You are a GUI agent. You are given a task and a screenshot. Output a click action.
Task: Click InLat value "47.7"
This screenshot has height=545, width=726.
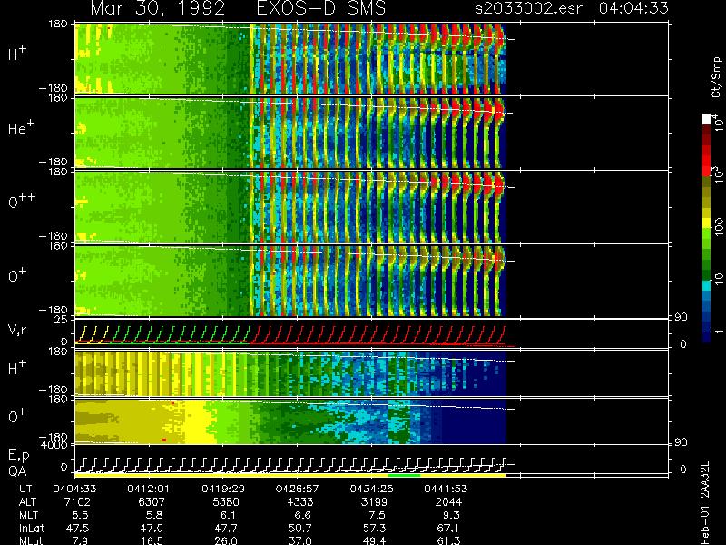click(x=227, y=528)
